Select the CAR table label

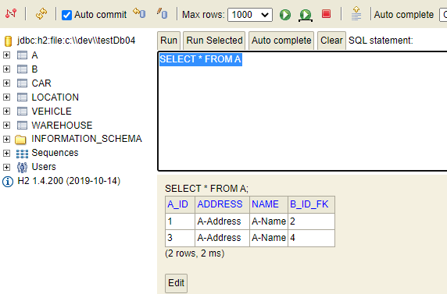[x=41, y=83]
